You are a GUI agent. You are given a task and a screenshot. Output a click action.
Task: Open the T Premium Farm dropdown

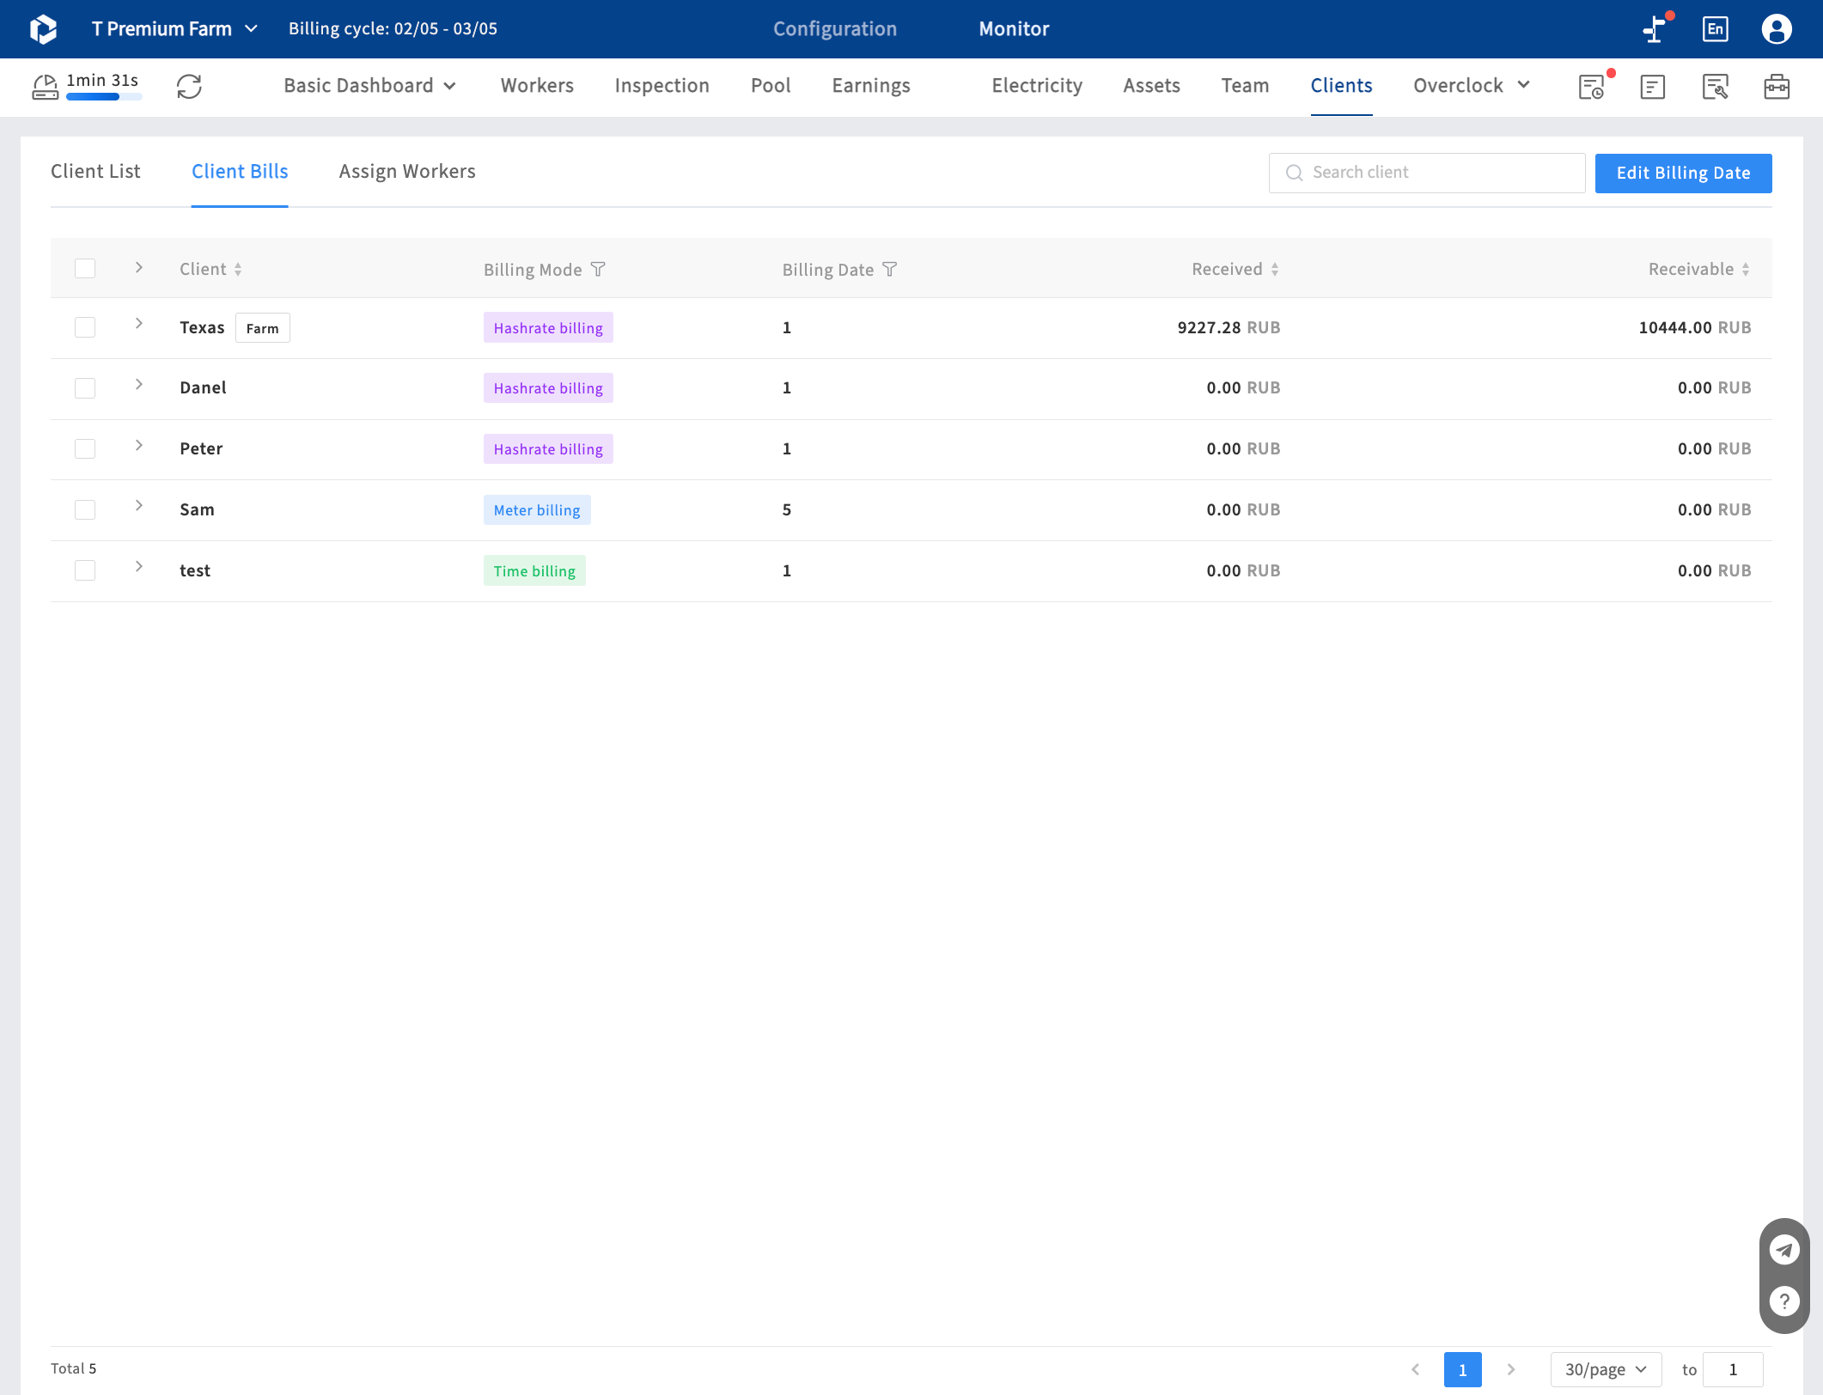175,29
